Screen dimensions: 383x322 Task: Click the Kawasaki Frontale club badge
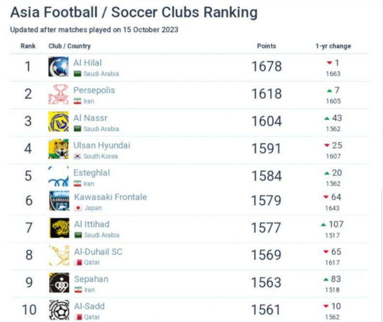pos(58,201)
